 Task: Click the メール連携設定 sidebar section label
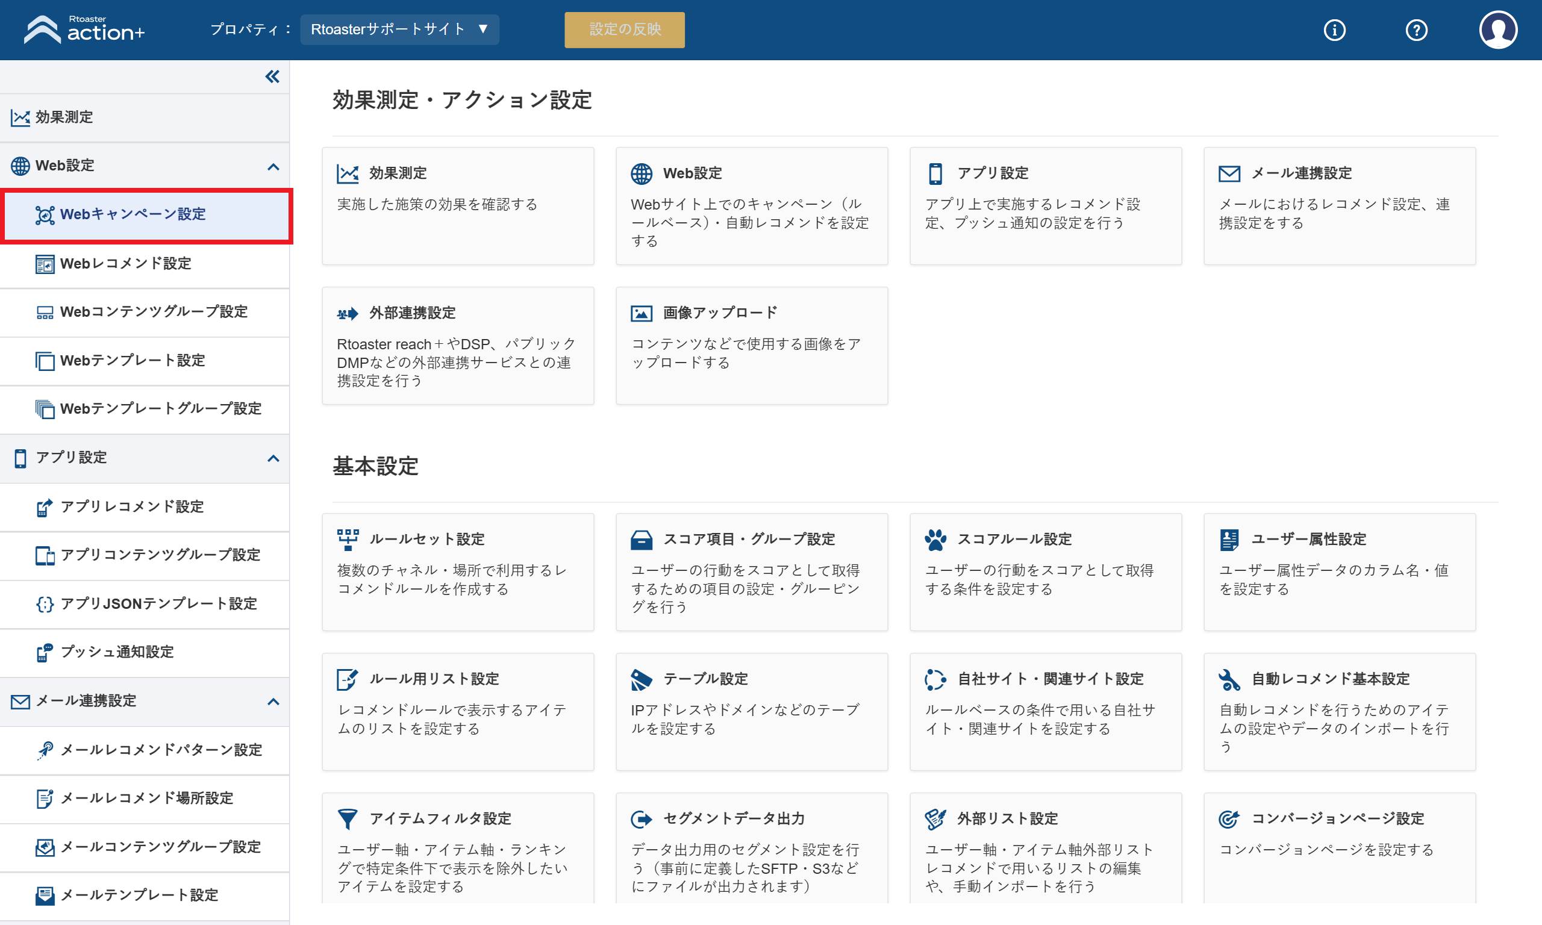[x=86, y=701]
